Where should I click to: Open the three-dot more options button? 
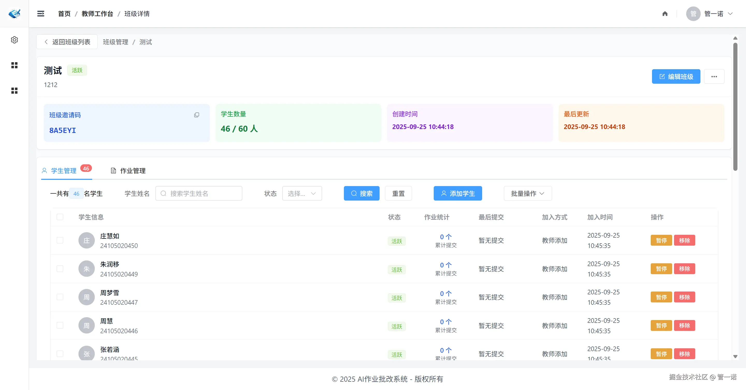coord(714,76)
